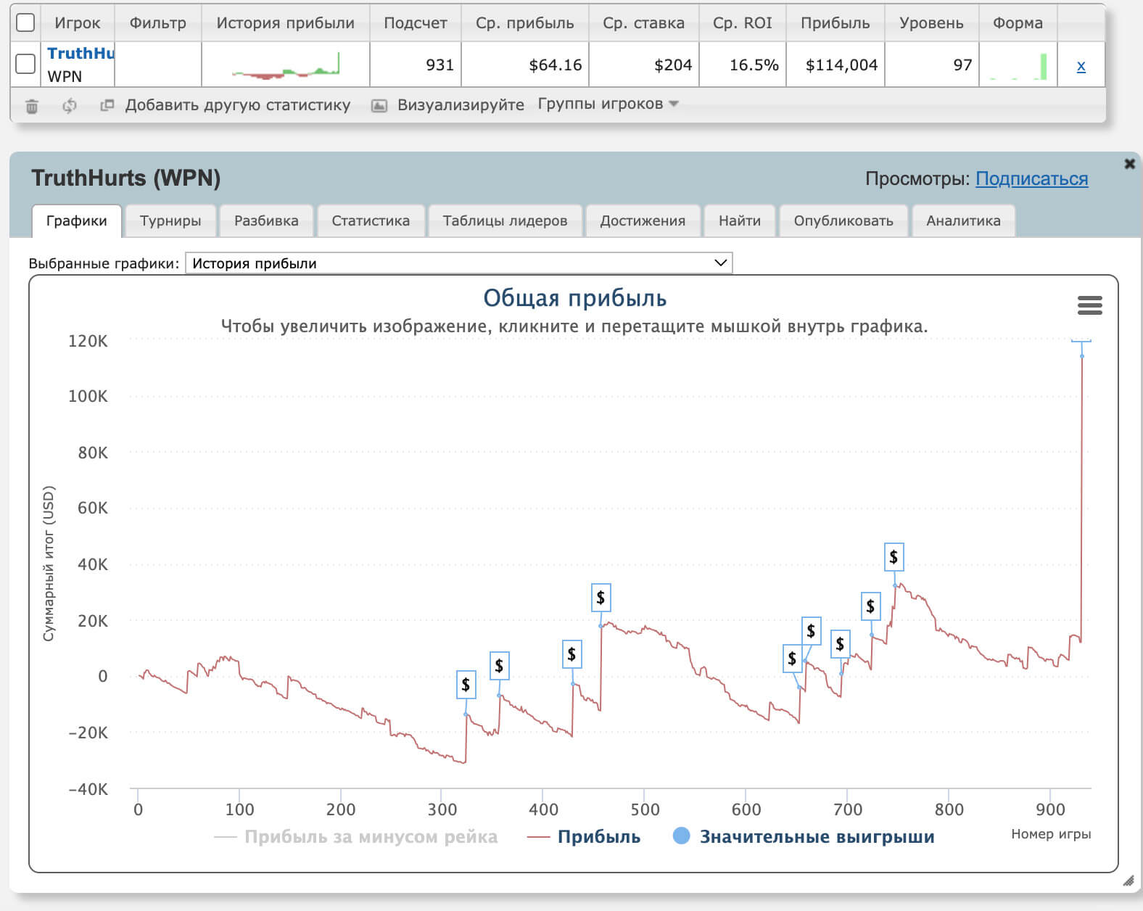The height and width of the screenshot is (911, 1143).
Task: Open the Статистика tab
Action: point(370,221)
